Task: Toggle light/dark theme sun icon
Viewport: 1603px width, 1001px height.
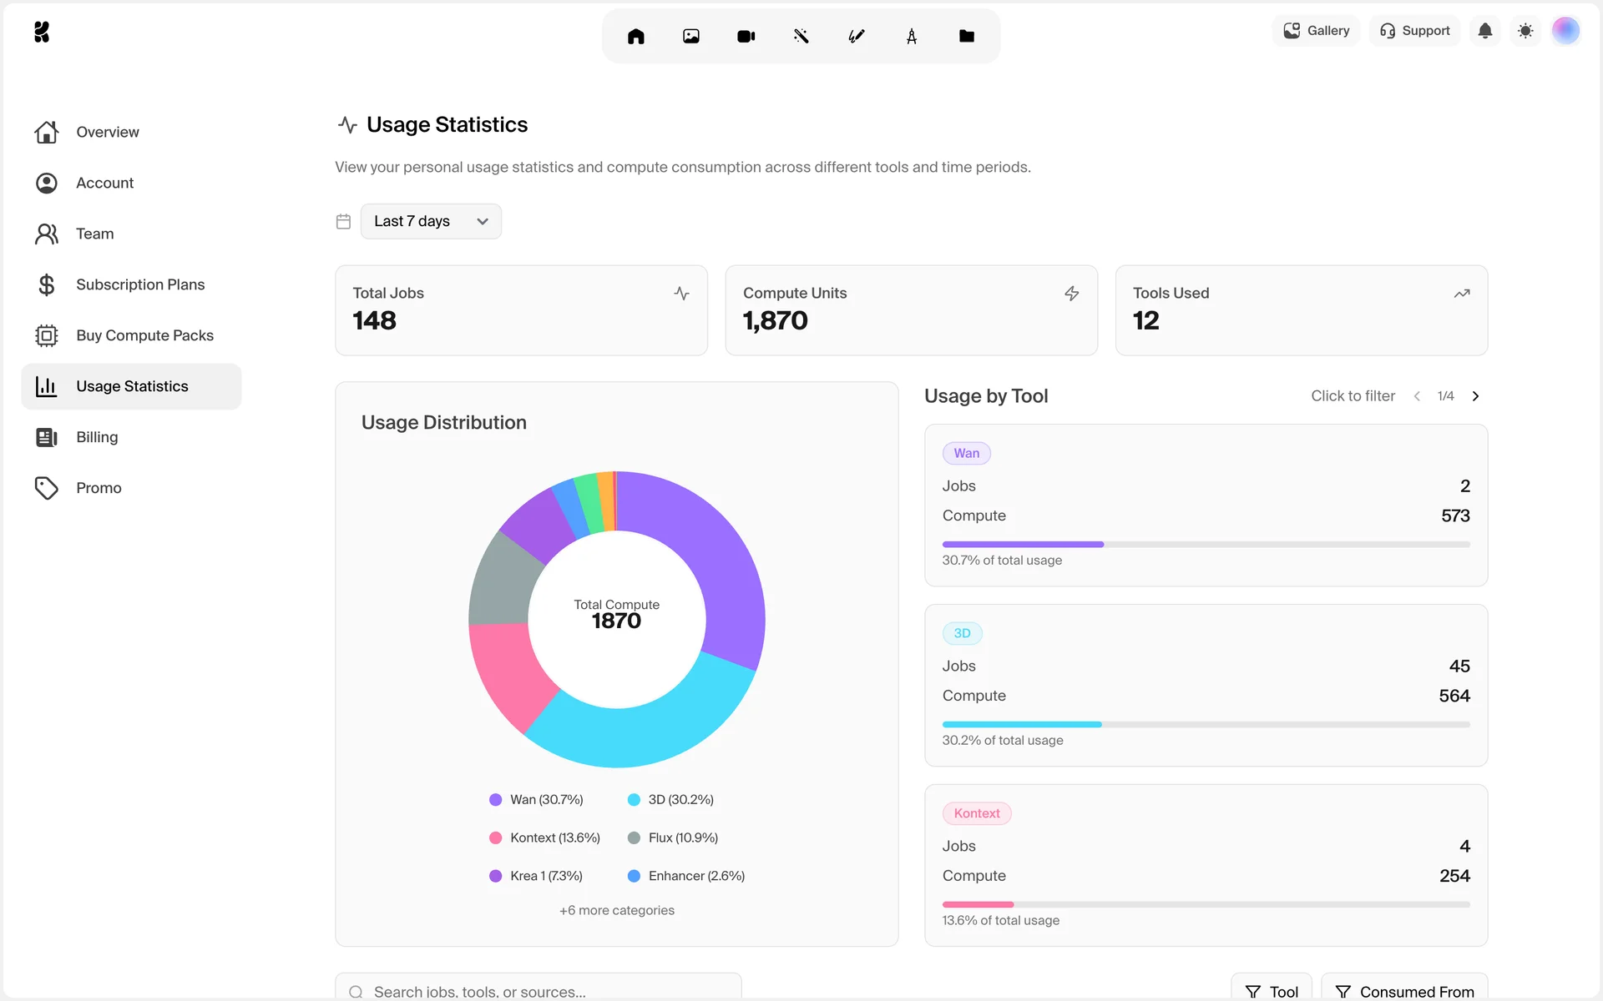Action: (x=1525, y=31)
